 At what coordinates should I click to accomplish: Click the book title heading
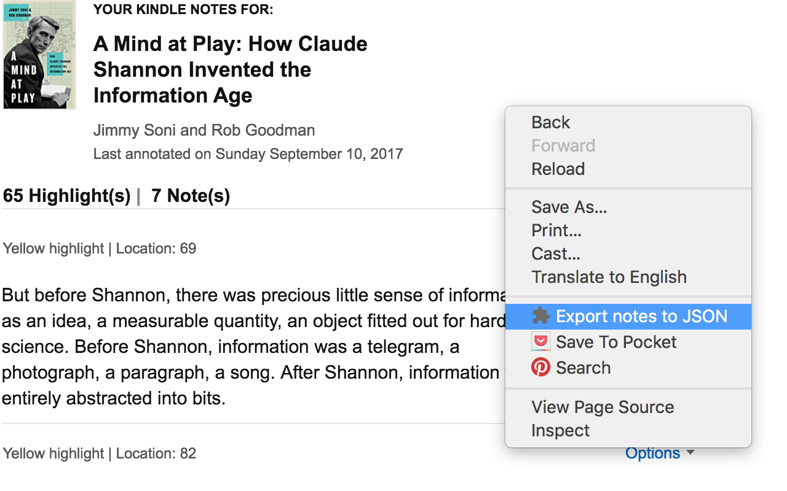pos(230,69)
